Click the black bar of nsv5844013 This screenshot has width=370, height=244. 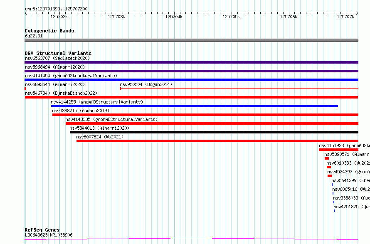pyautogui.click(x=214, y=132)
